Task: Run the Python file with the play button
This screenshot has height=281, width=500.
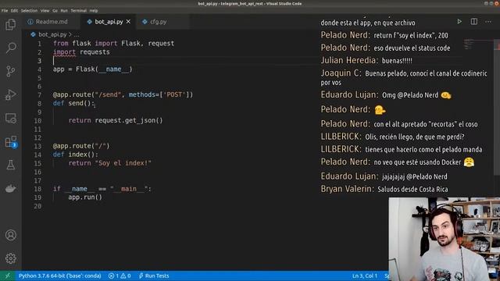Action: (459, 22)
